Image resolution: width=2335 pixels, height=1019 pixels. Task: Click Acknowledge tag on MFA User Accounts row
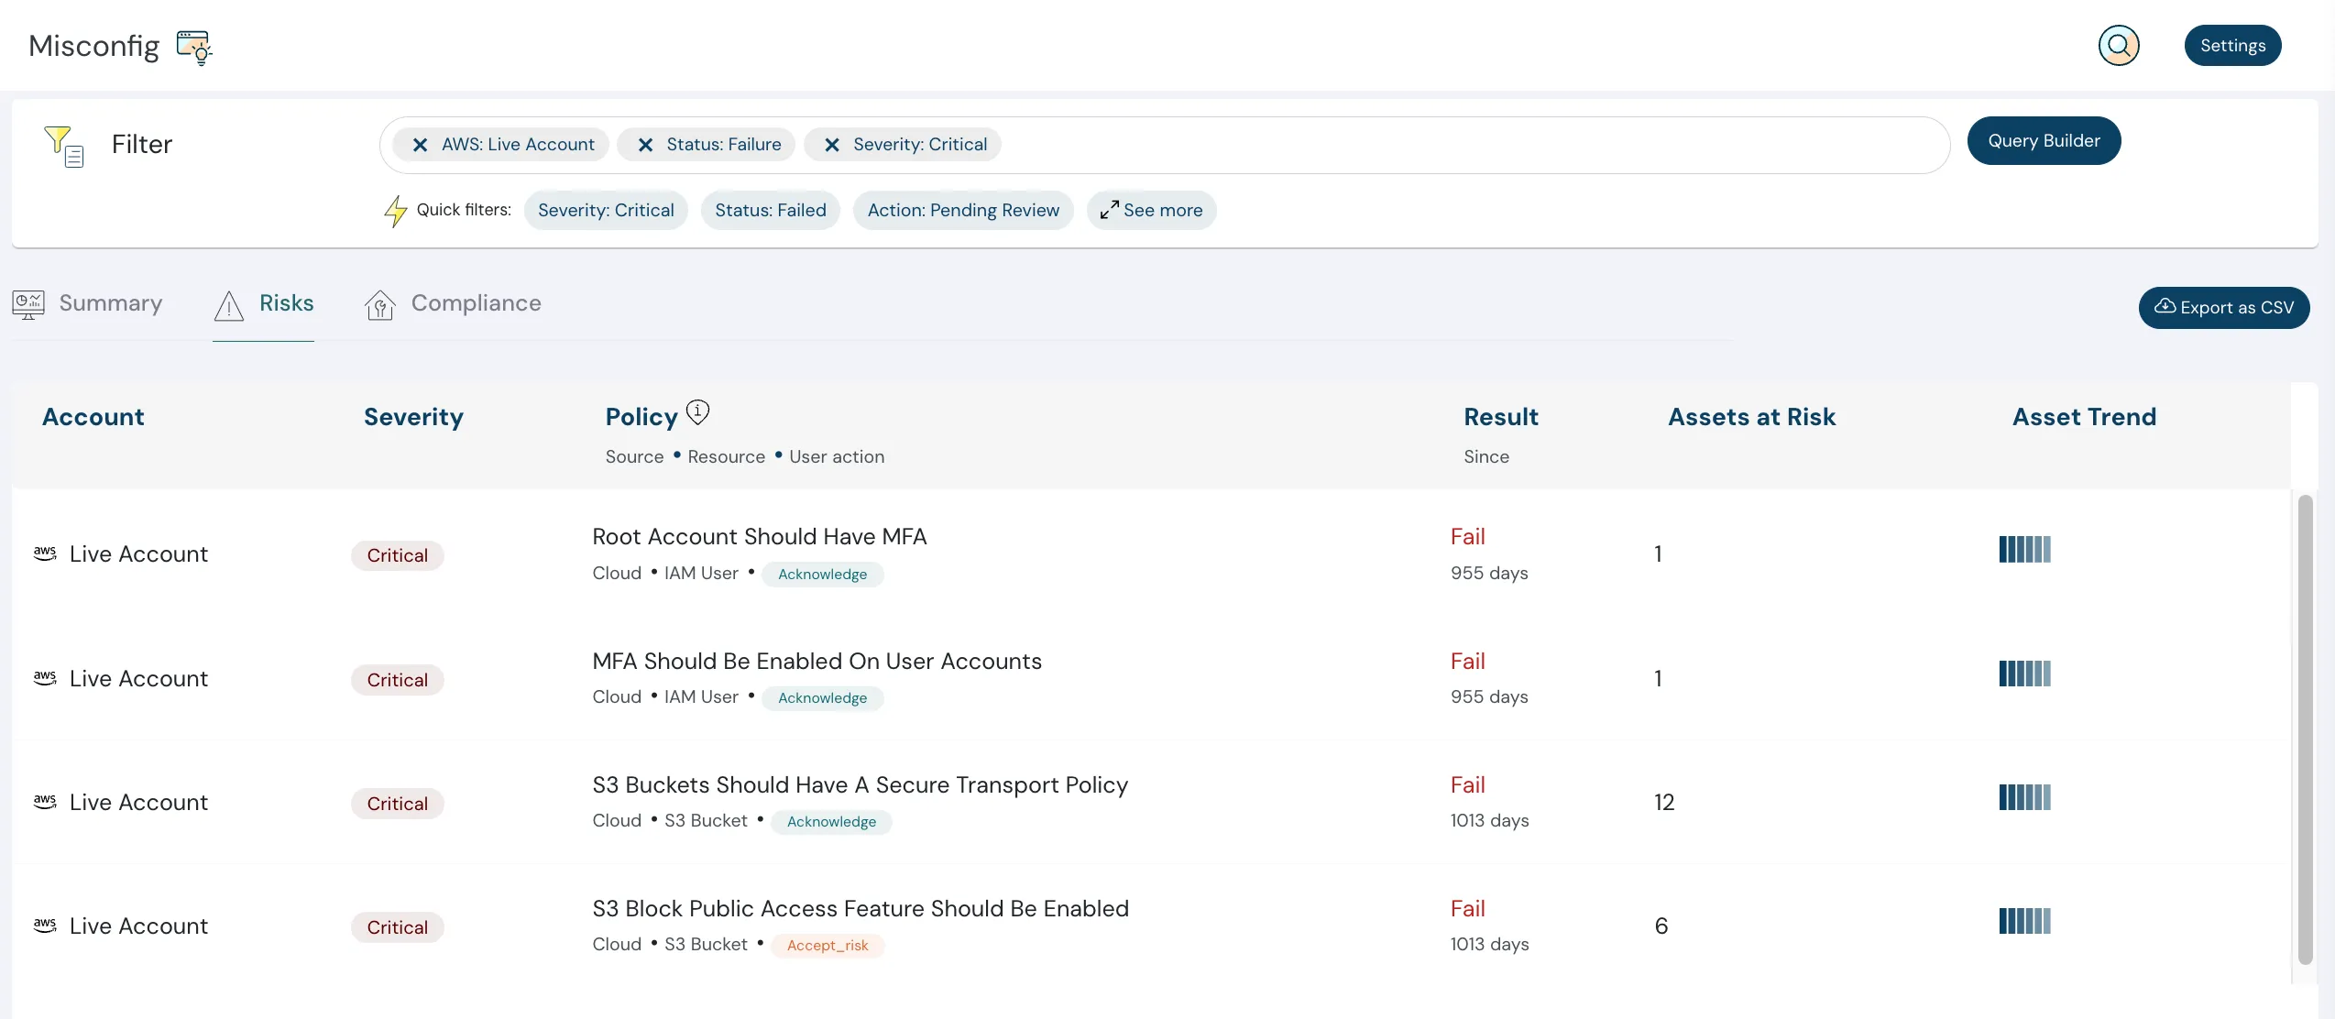click(823, 698)
